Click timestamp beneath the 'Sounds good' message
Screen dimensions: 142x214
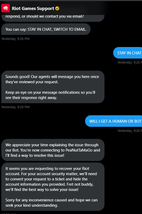(15, 107)
